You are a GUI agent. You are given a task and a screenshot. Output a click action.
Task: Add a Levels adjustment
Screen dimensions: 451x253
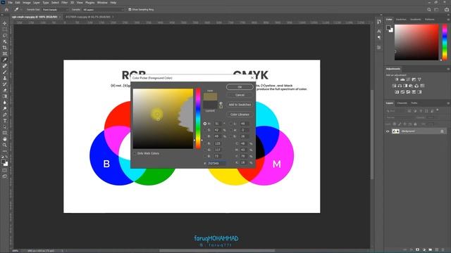point(402,79)
